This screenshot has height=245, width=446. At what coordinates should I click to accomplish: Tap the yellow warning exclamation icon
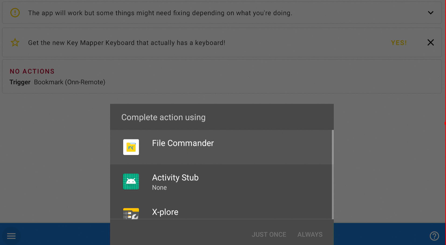[x=15, y=12]
